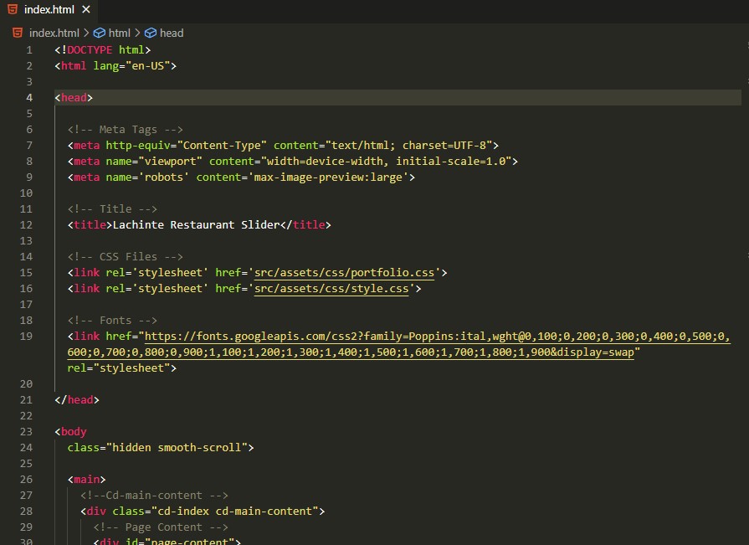Click the lang="en-US" attribute
The height and width of the screenshot is (545, 749).
coord(132,66)
